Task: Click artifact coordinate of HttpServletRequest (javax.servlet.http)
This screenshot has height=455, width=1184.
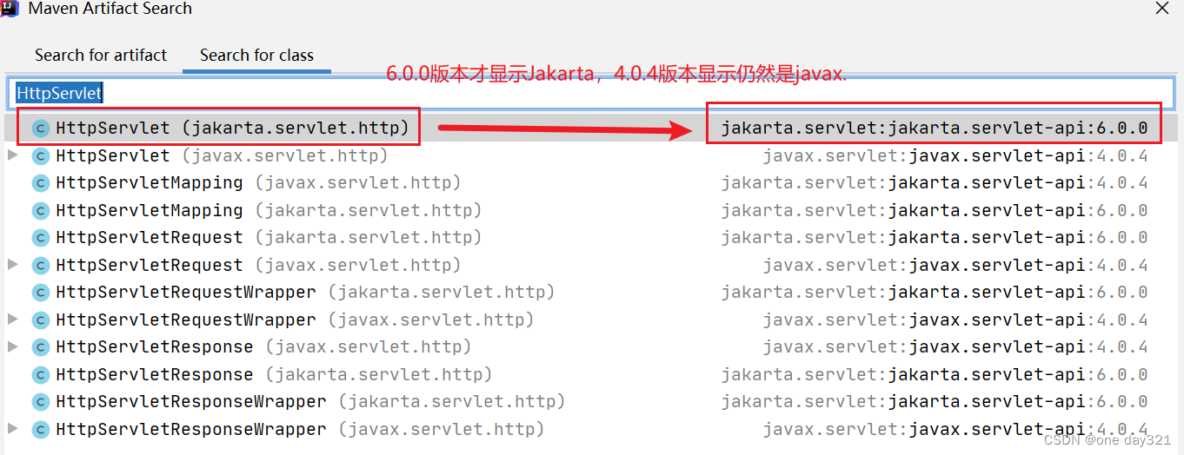Action: [x=955, y=266]
